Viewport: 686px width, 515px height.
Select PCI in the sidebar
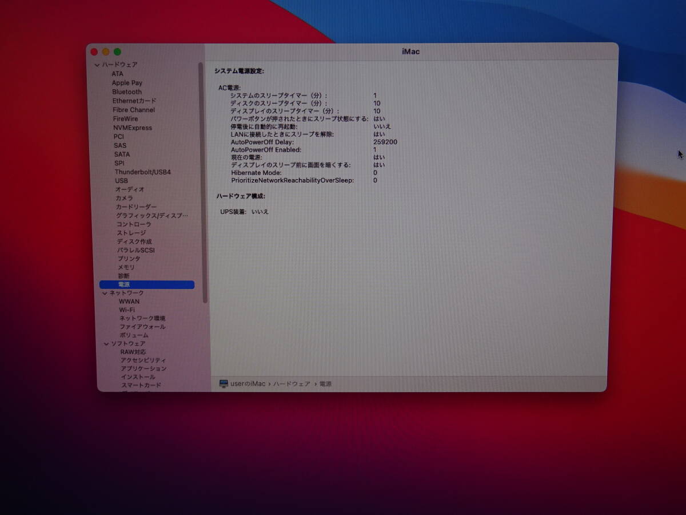(118, 137)
